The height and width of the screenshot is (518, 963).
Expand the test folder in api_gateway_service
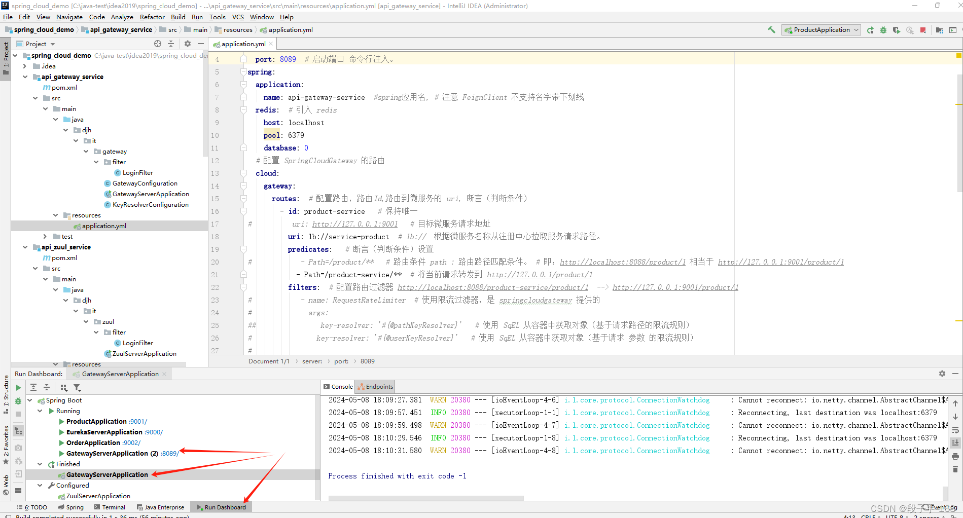click(45, 237)
